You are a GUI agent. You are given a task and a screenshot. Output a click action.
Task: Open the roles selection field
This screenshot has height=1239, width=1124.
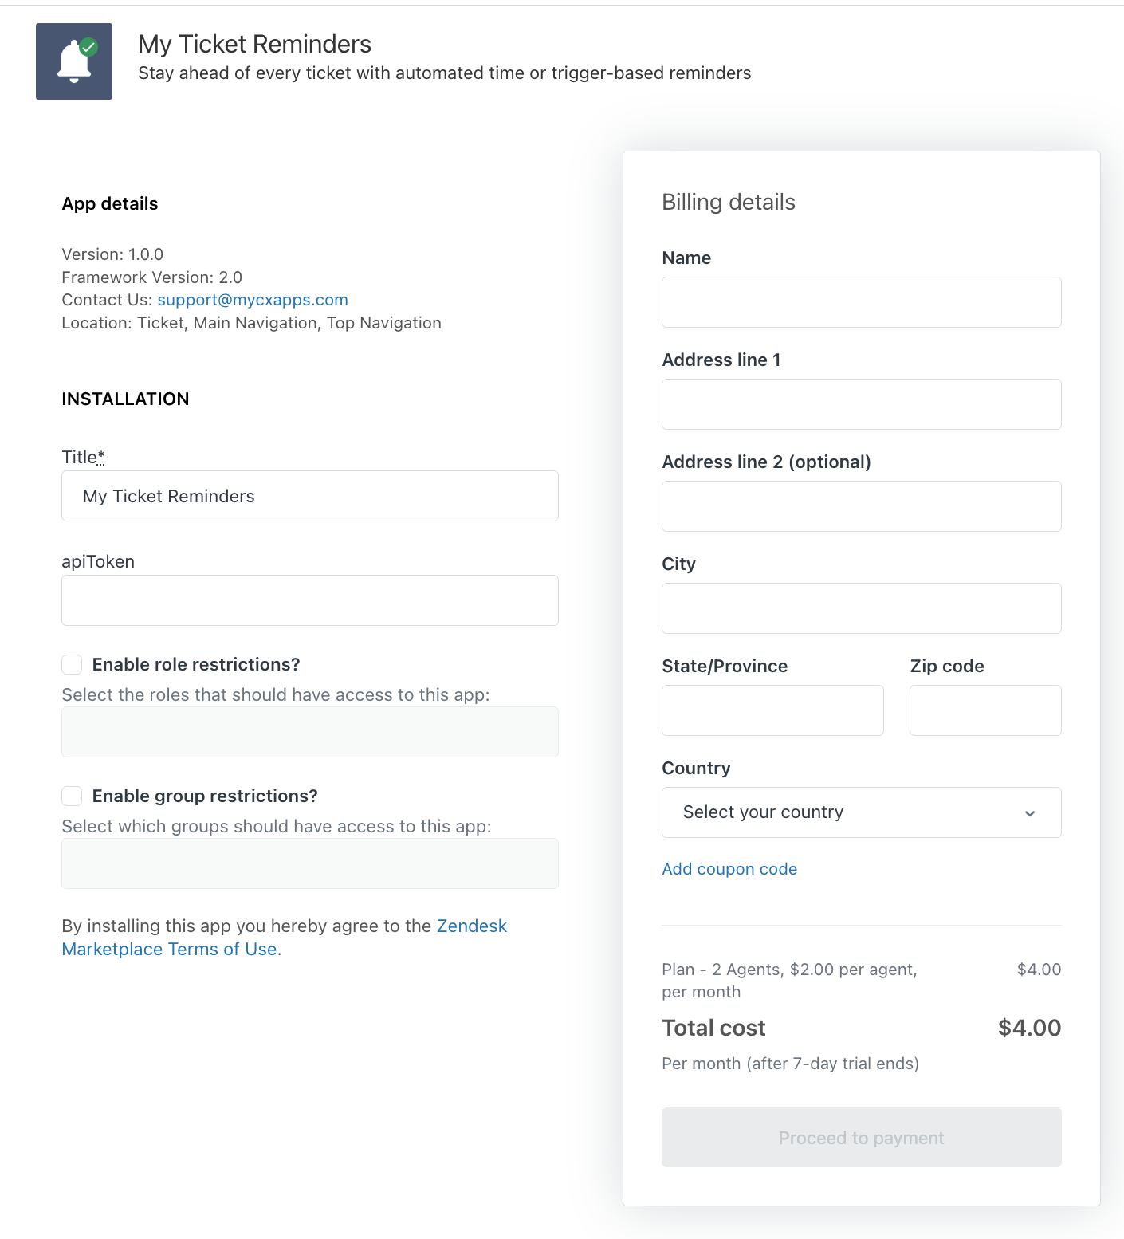[310, 732]
